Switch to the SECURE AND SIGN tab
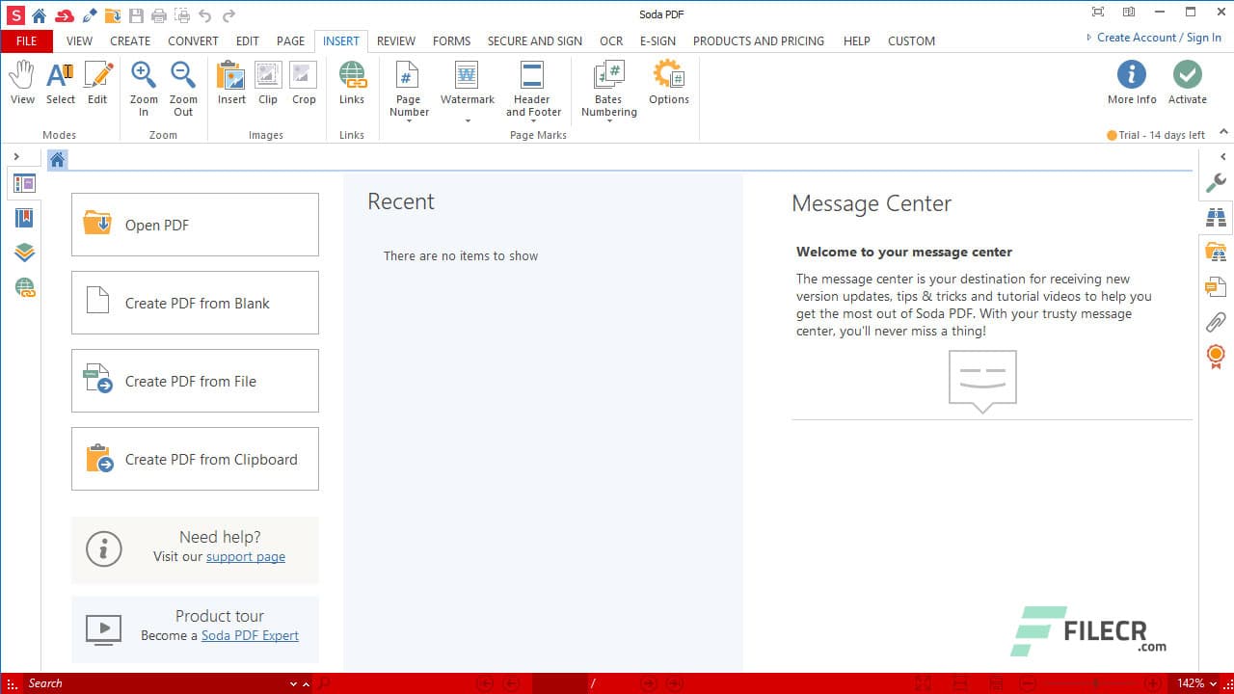This screenshot has width=1234, height=694. click(535, 40)
